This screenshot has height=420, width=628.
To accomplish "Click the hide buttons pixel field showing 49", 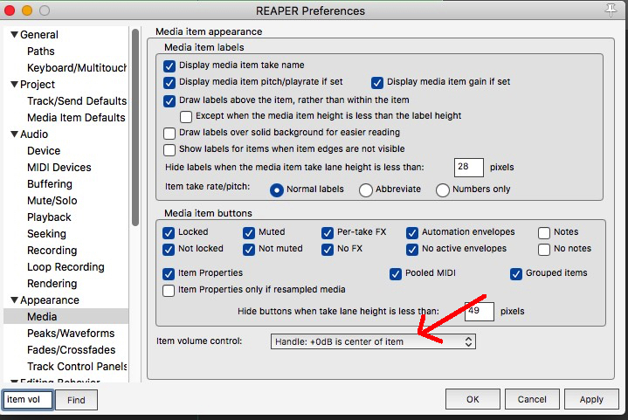I will (479, 312).
